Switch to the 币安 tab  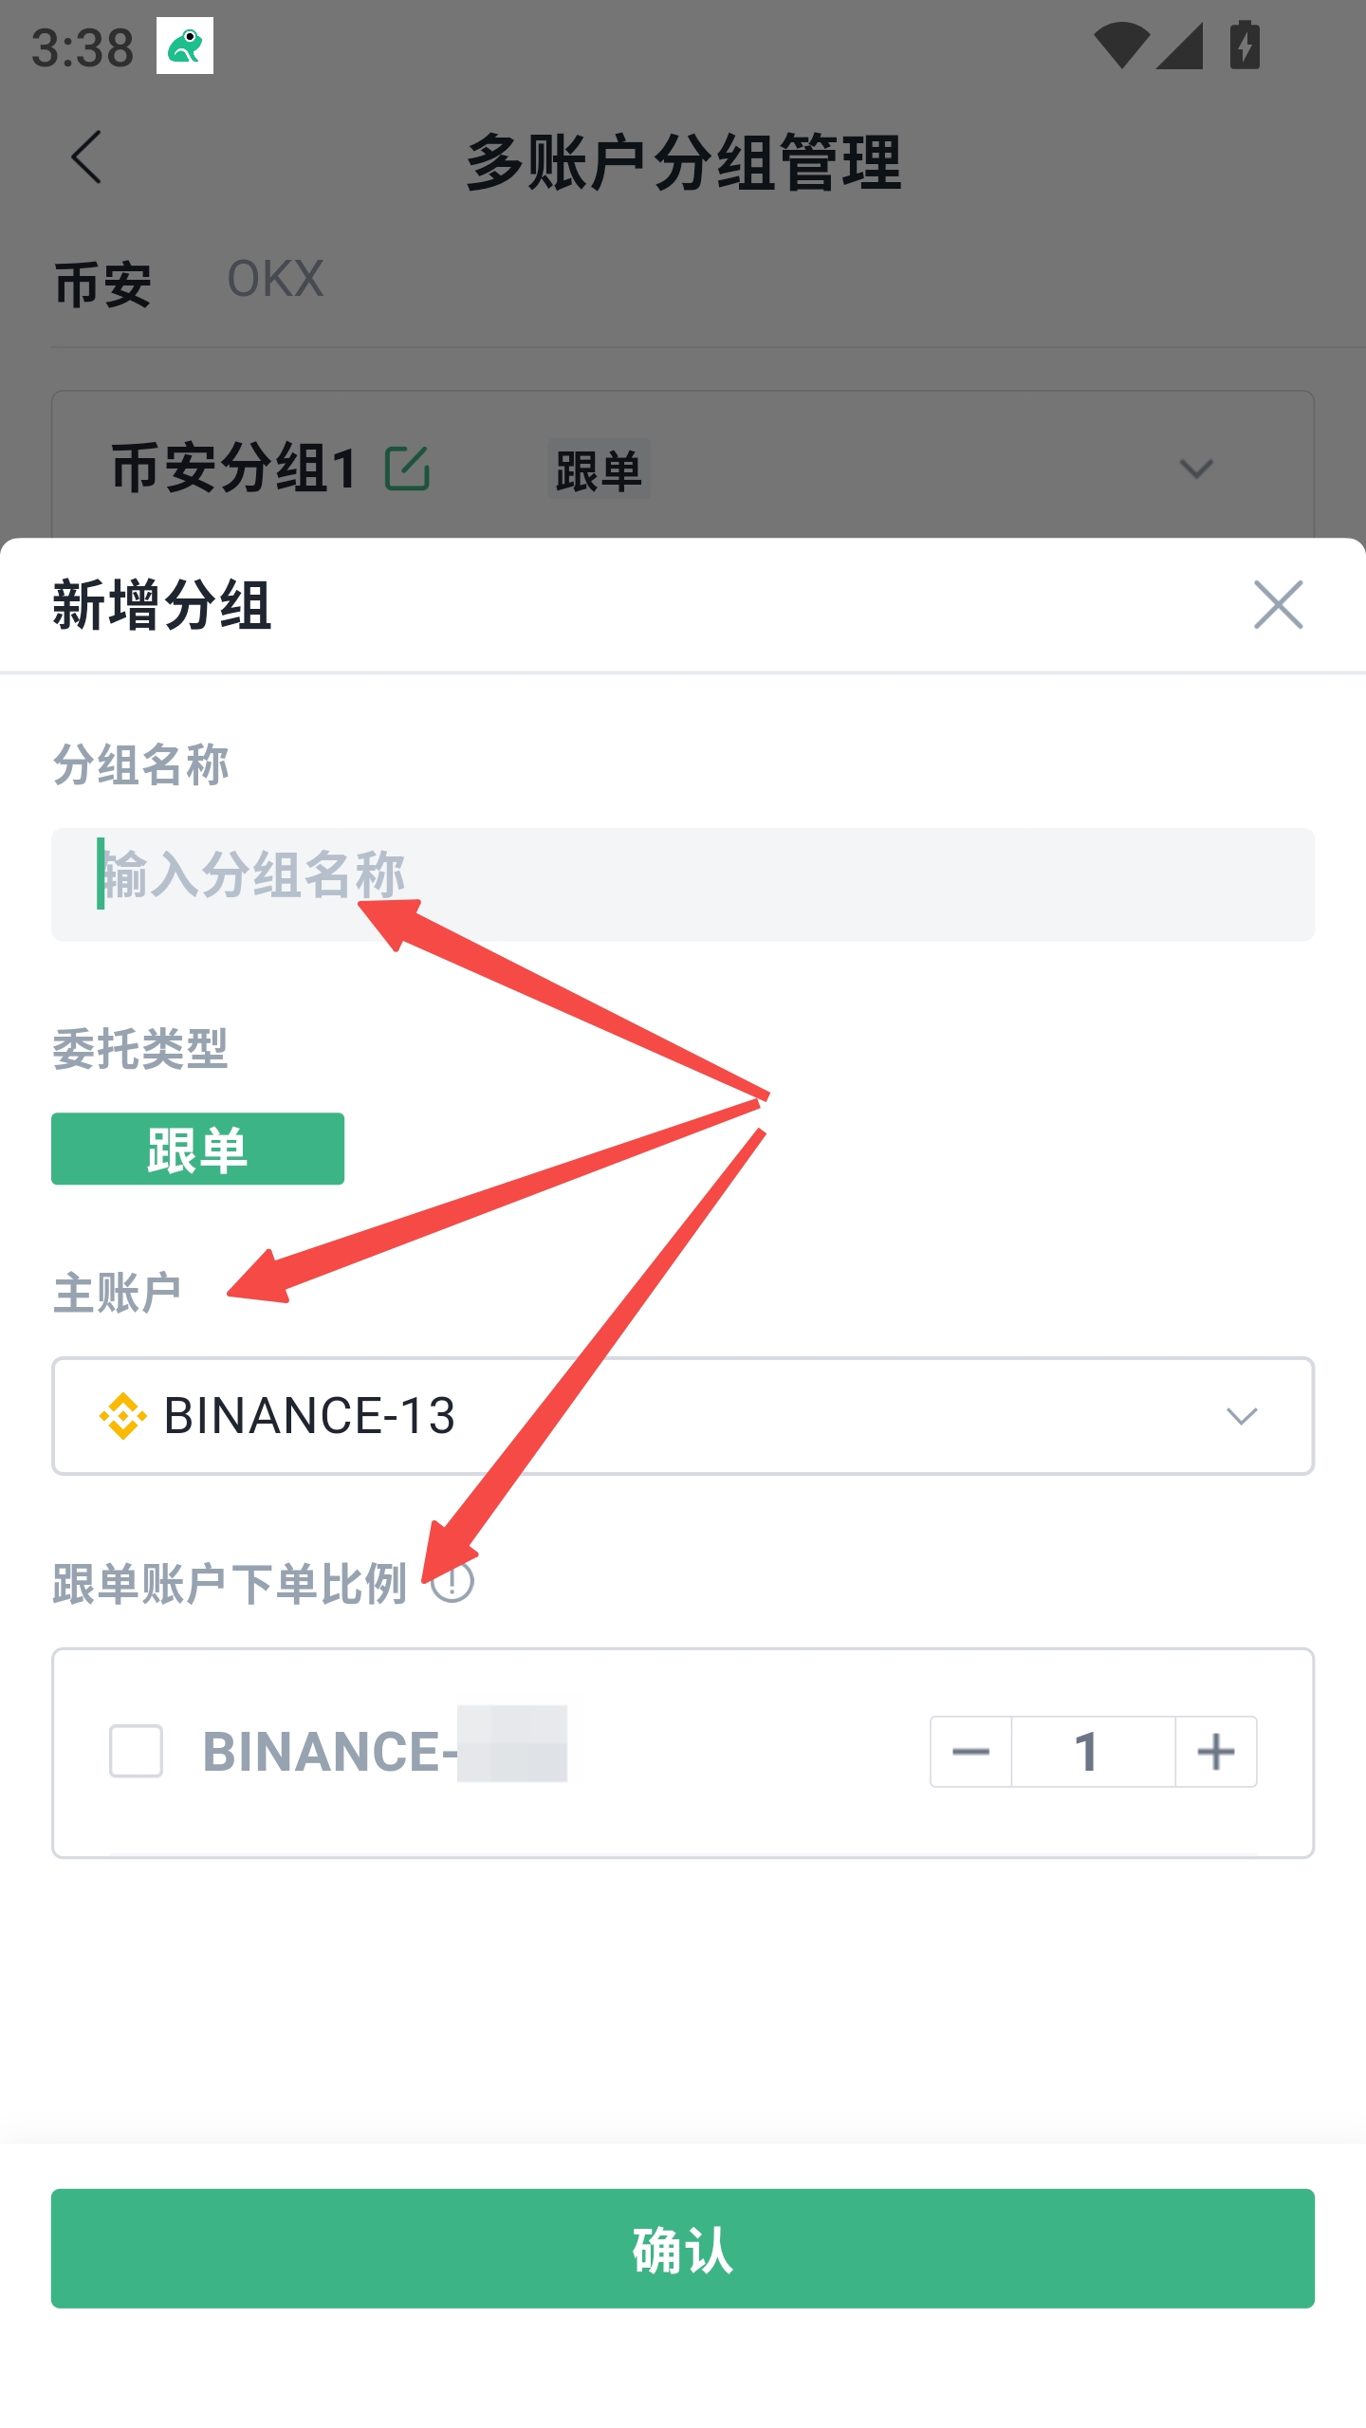click(102, 284)
